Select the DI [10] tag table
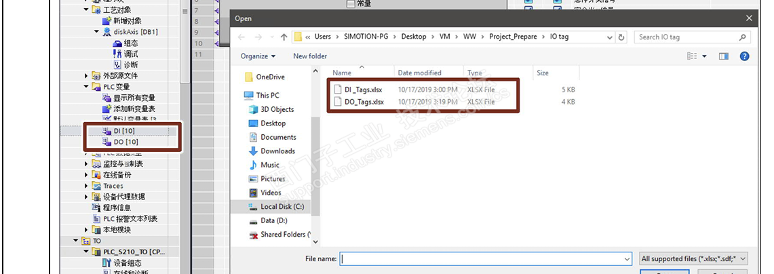 pos(124,131)
